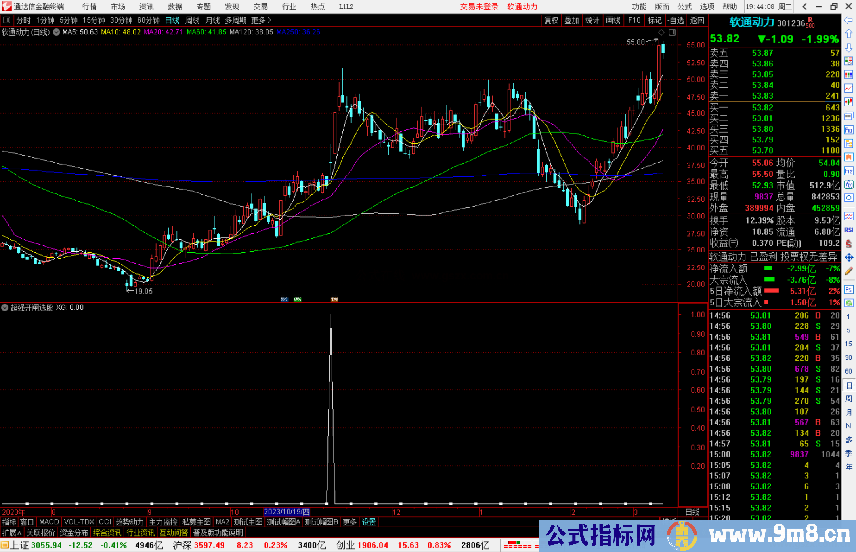Viewport: 856px width, 552px height.
Task: Click the 复权 button
Action: pos(551,20)
